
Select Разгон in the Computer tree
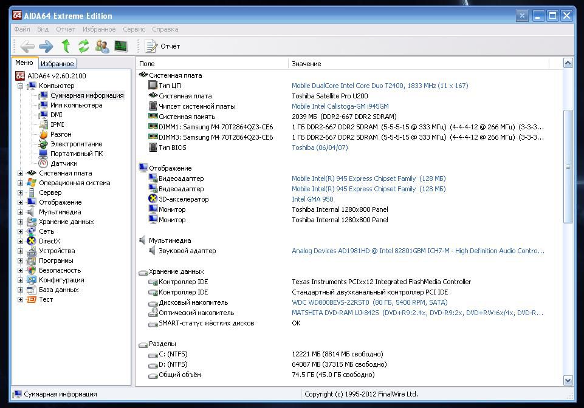coord(61,134)
